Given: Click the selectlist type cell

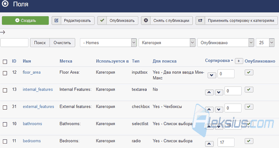Looking at the screenshot, I should (x=140, y=124).
